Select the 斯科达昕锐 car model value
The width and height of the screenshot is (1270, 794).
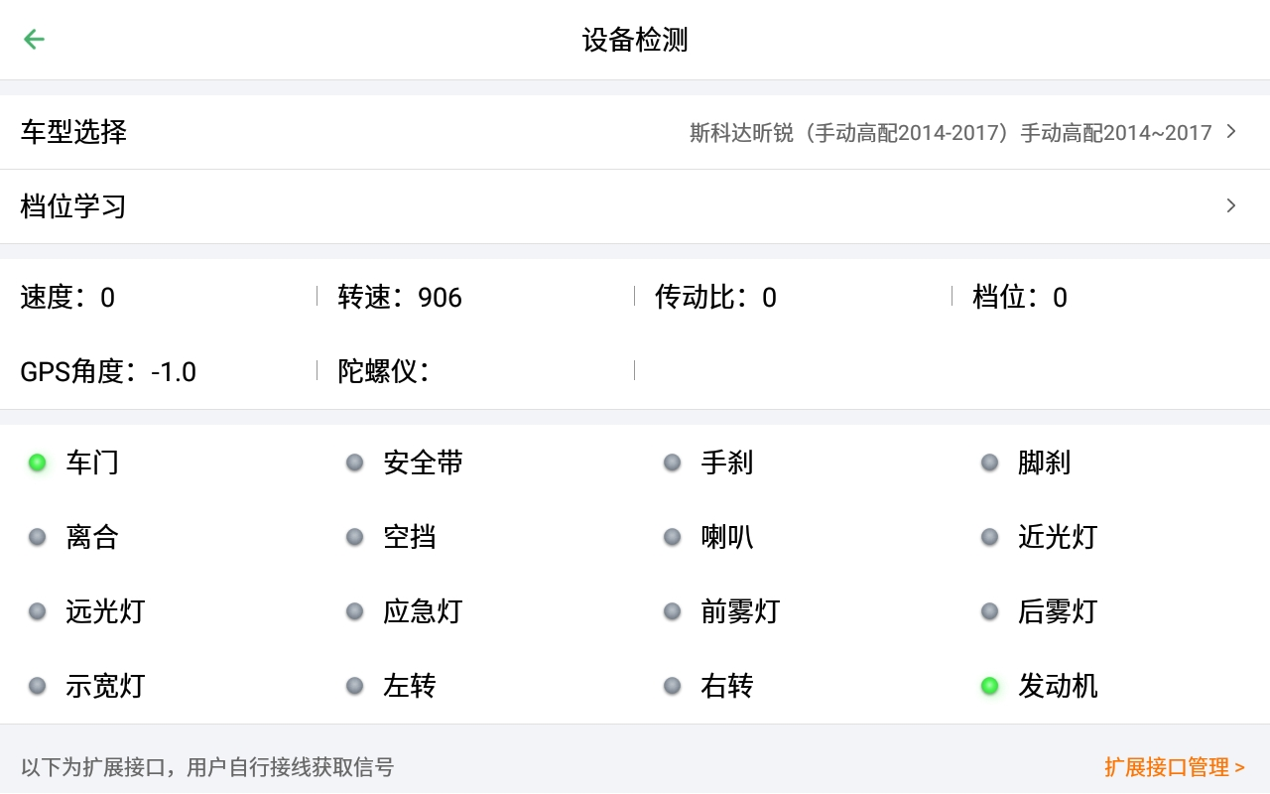point(951,132)
